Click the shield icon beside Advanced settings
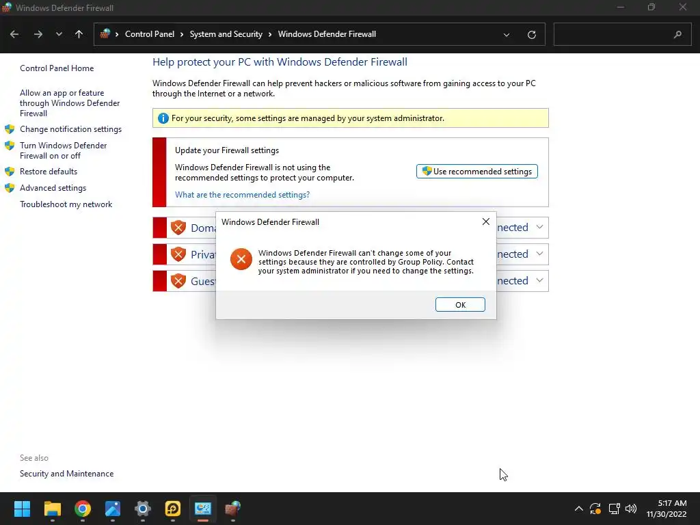 (x=10, y=188)
